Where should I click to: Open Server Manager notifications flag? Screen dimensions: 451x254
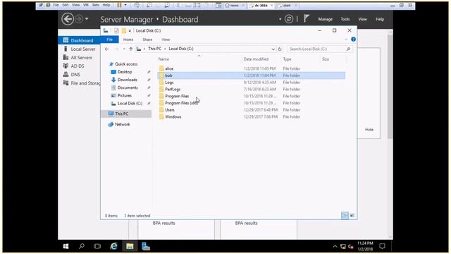point(307,19)
